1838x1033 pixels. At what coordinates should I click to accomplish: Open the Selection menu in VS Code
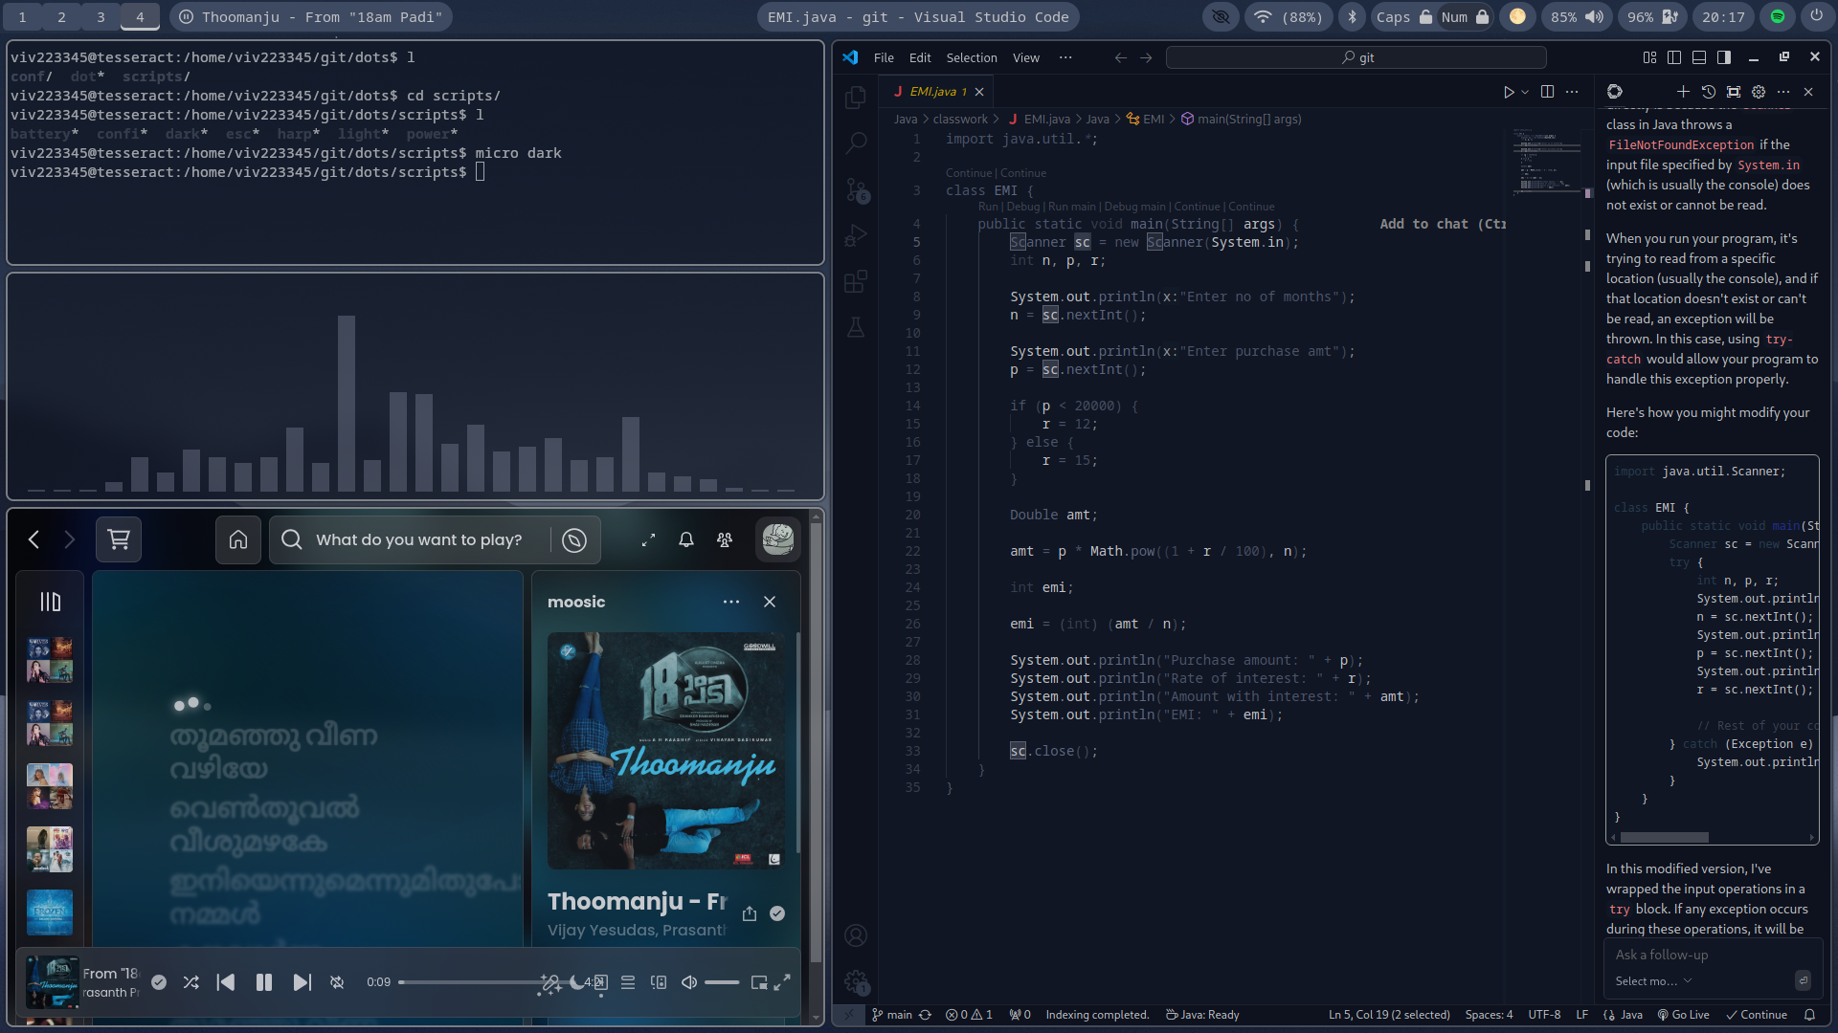tap(971, 57)
